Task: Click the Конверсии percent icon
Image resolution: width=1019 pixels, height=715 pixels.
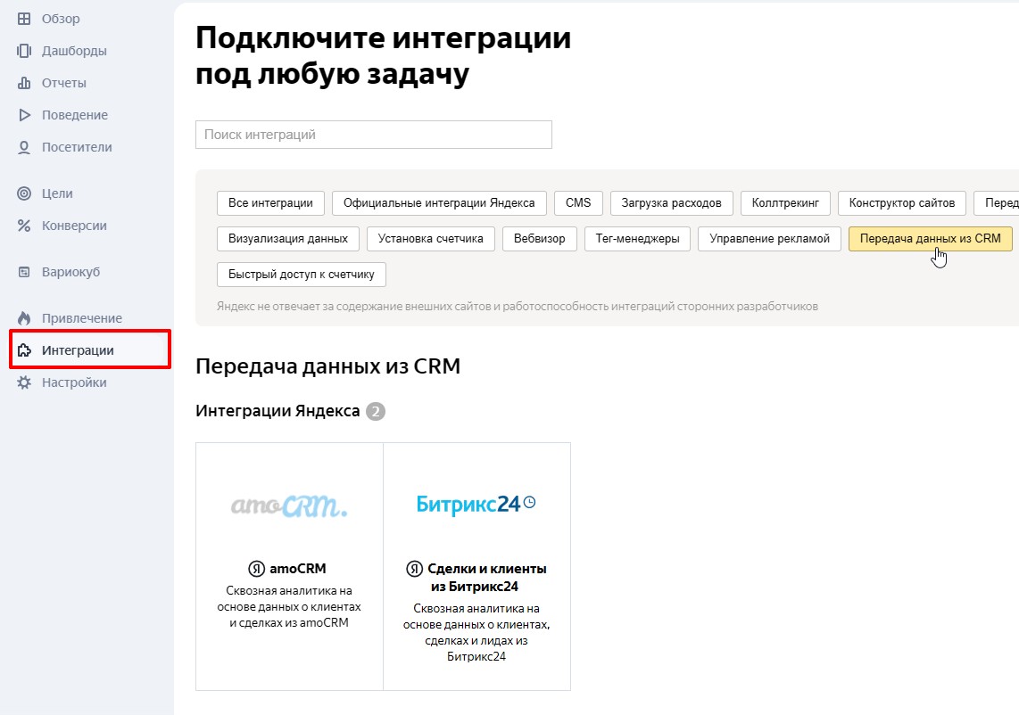Action: [x=24, y=226]
